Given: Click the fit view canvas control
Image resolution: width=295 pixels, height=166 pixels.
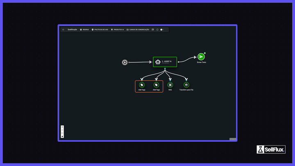Looking at the screenshot, I should [x=62, y=133].
